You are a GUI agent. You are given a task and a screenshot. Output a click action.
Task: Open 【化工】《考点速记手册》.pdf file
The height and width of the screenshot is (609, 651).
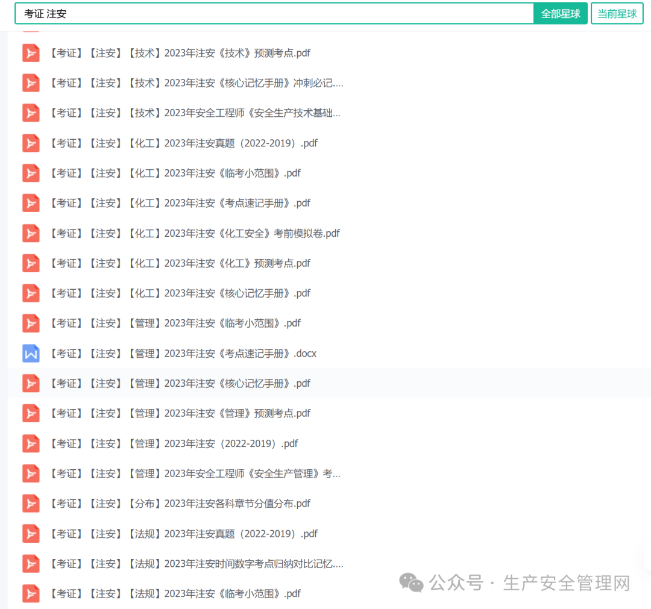180,203
